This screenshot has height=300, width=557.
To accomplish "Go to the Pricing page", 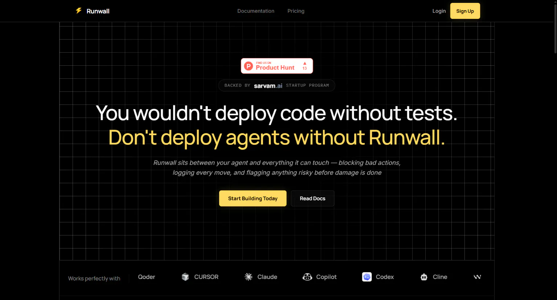I will coord(296,11).
